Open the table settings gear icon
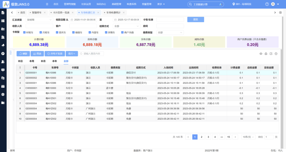The image size is (286, 152). (x=276, y=53)
